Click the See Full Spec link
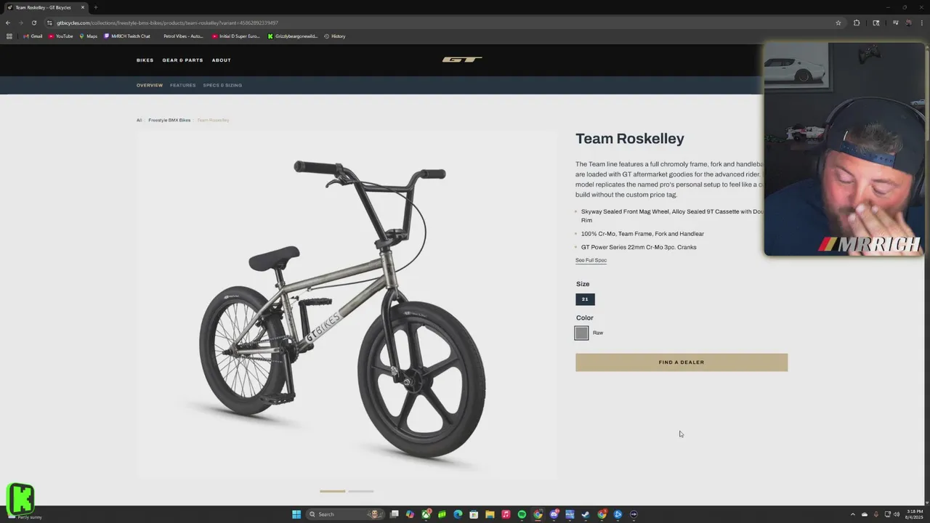This screenshot has height=523, width=930. (591, 260)
